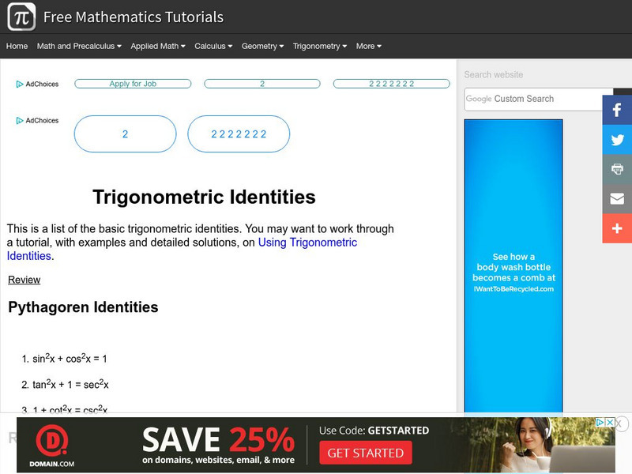Expand Math and Precalculus dropdown
The image size is (632, 474).
[79, 46]
